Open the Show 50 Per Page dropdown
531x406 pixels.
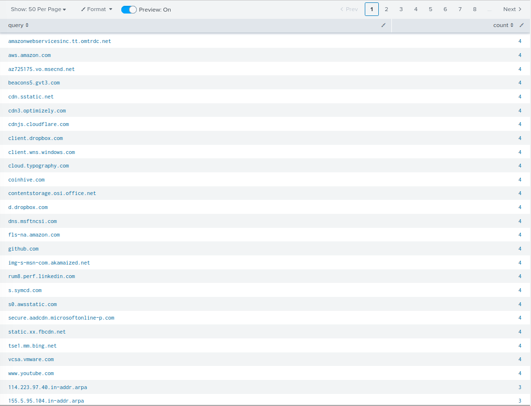coord(38,10)
